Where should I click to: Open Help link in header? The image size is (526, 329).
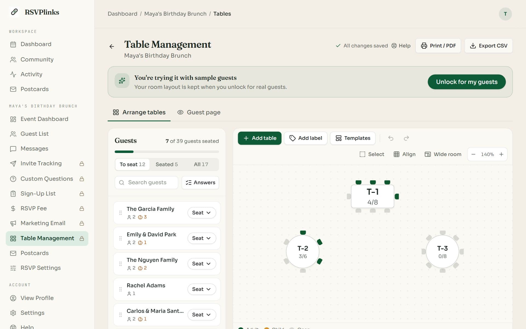click(401, 46)
